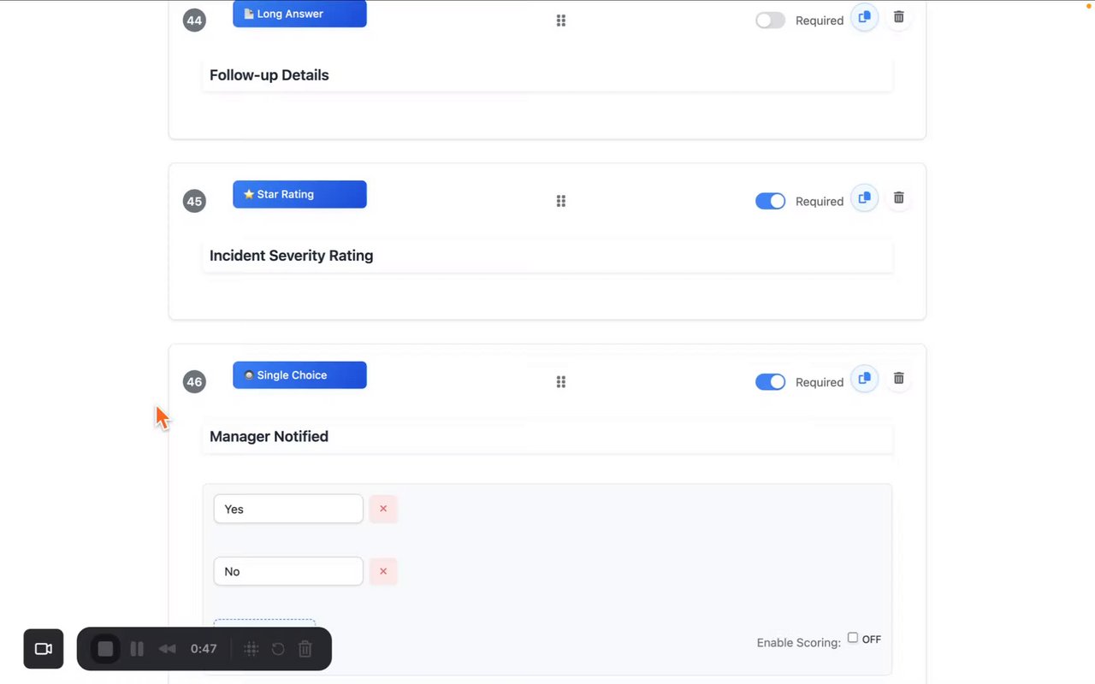Remove the Yes option
The width and height of the screenshot is (1095, 684).
[x=383, y=509]
